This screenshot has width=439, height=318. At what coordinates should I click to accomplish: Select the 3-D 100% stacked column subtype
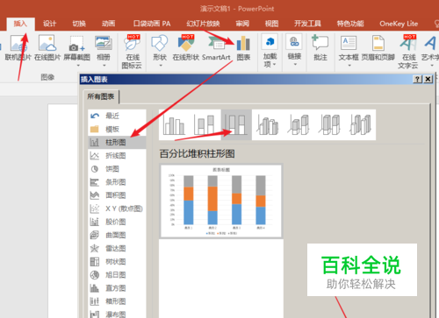330,125
